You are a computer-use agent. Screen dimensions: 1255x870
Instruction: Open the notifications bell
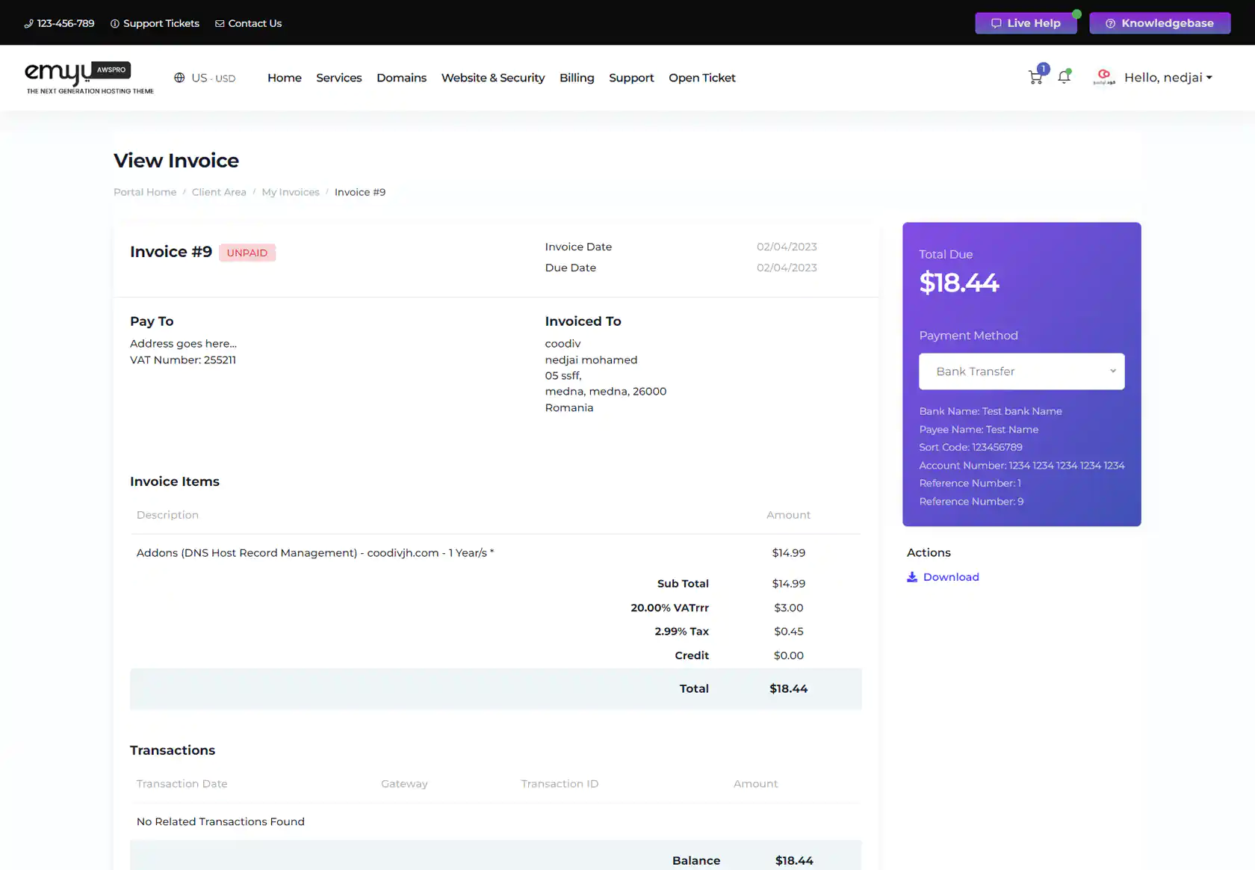(x=1064, y=77)
